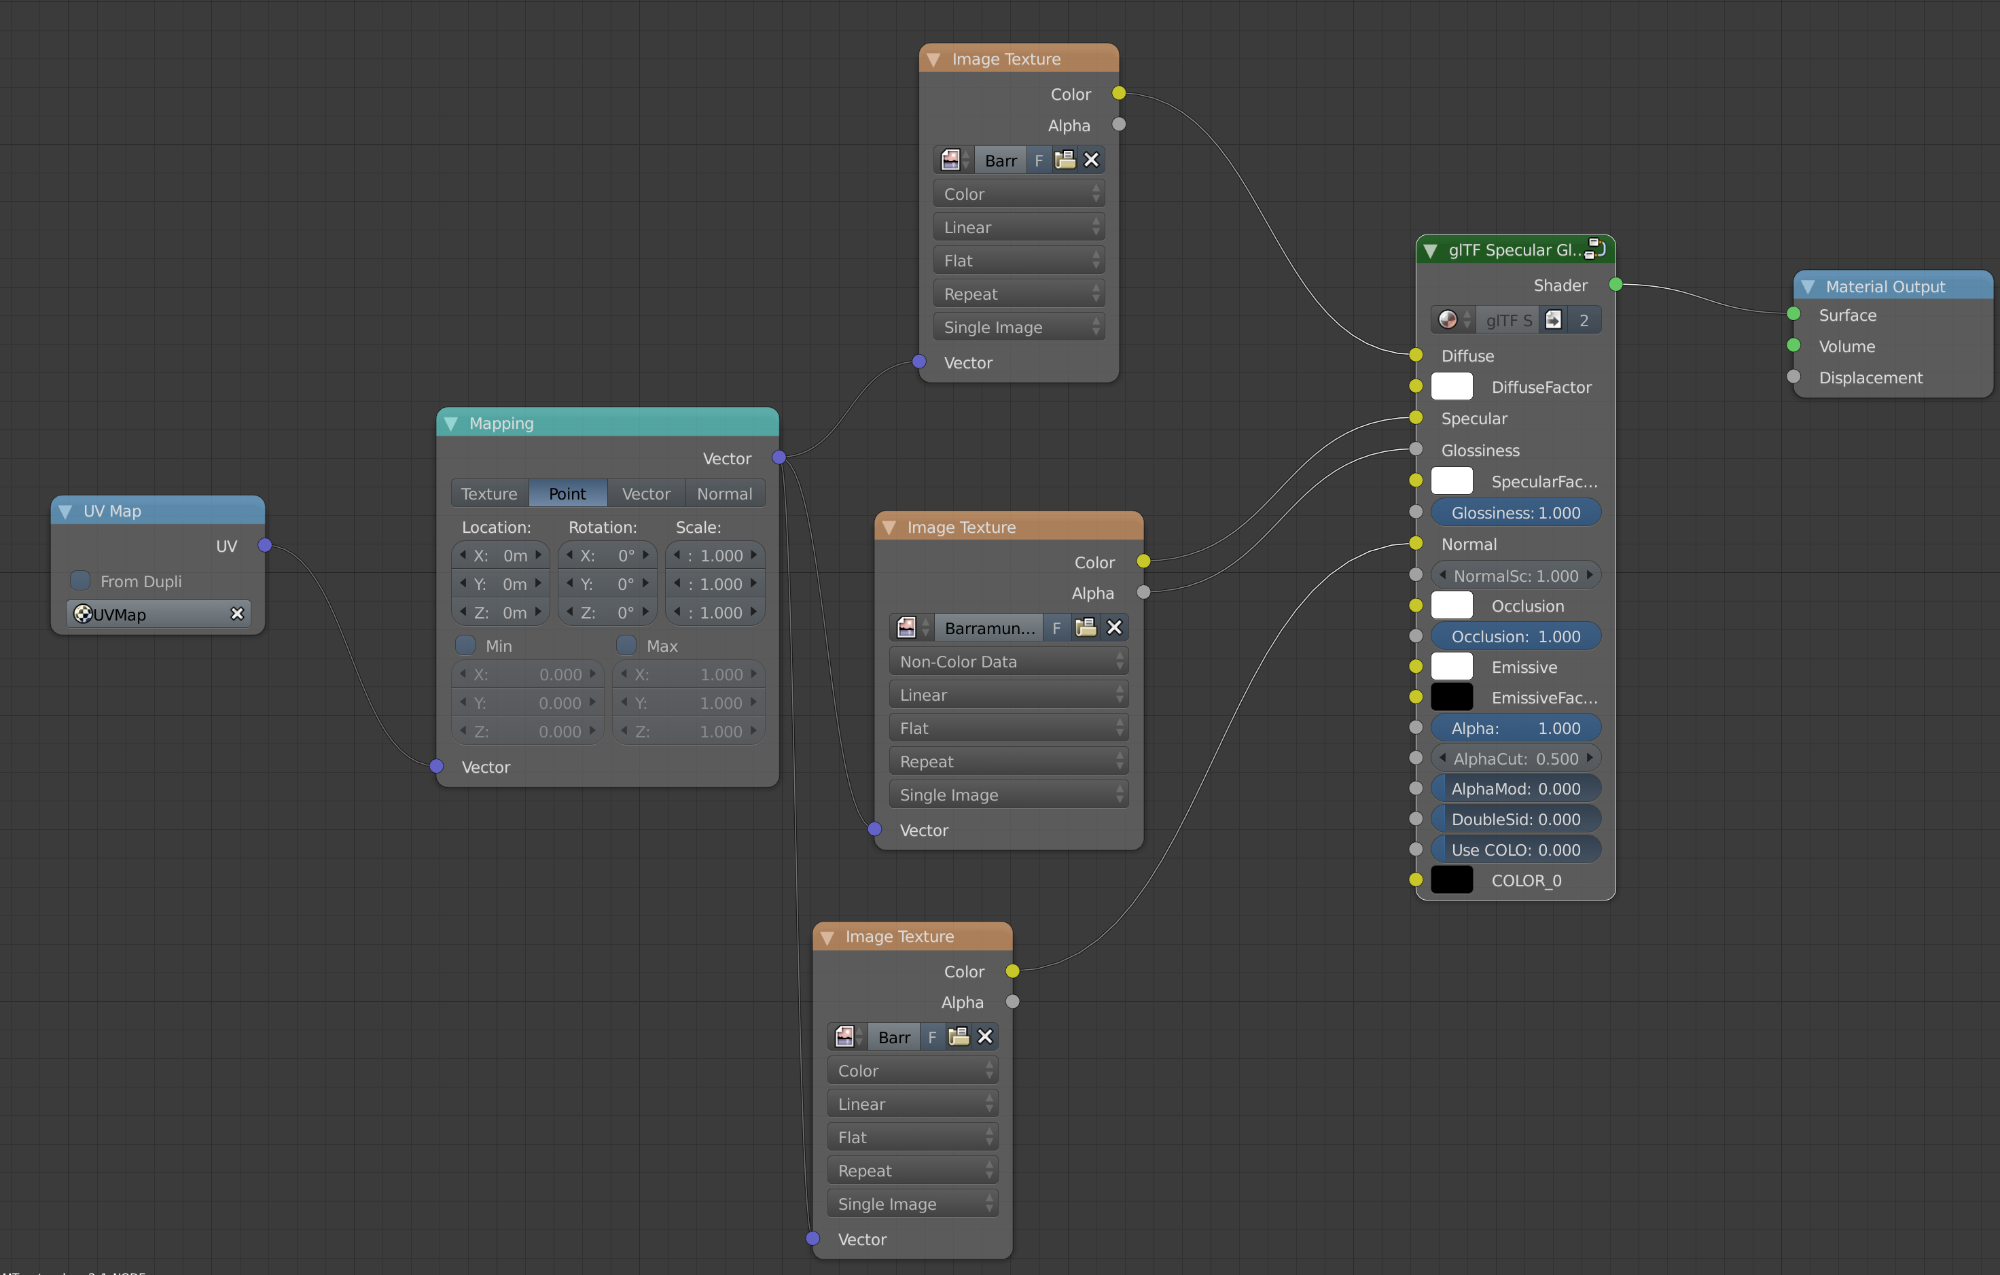Unlink image with X in top Image Texture node
The image size is (2000, 1275).
1091,160
